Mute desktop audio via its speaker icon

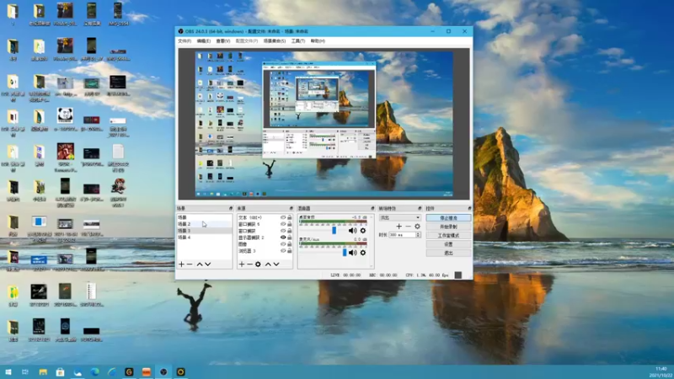point(352,231)
